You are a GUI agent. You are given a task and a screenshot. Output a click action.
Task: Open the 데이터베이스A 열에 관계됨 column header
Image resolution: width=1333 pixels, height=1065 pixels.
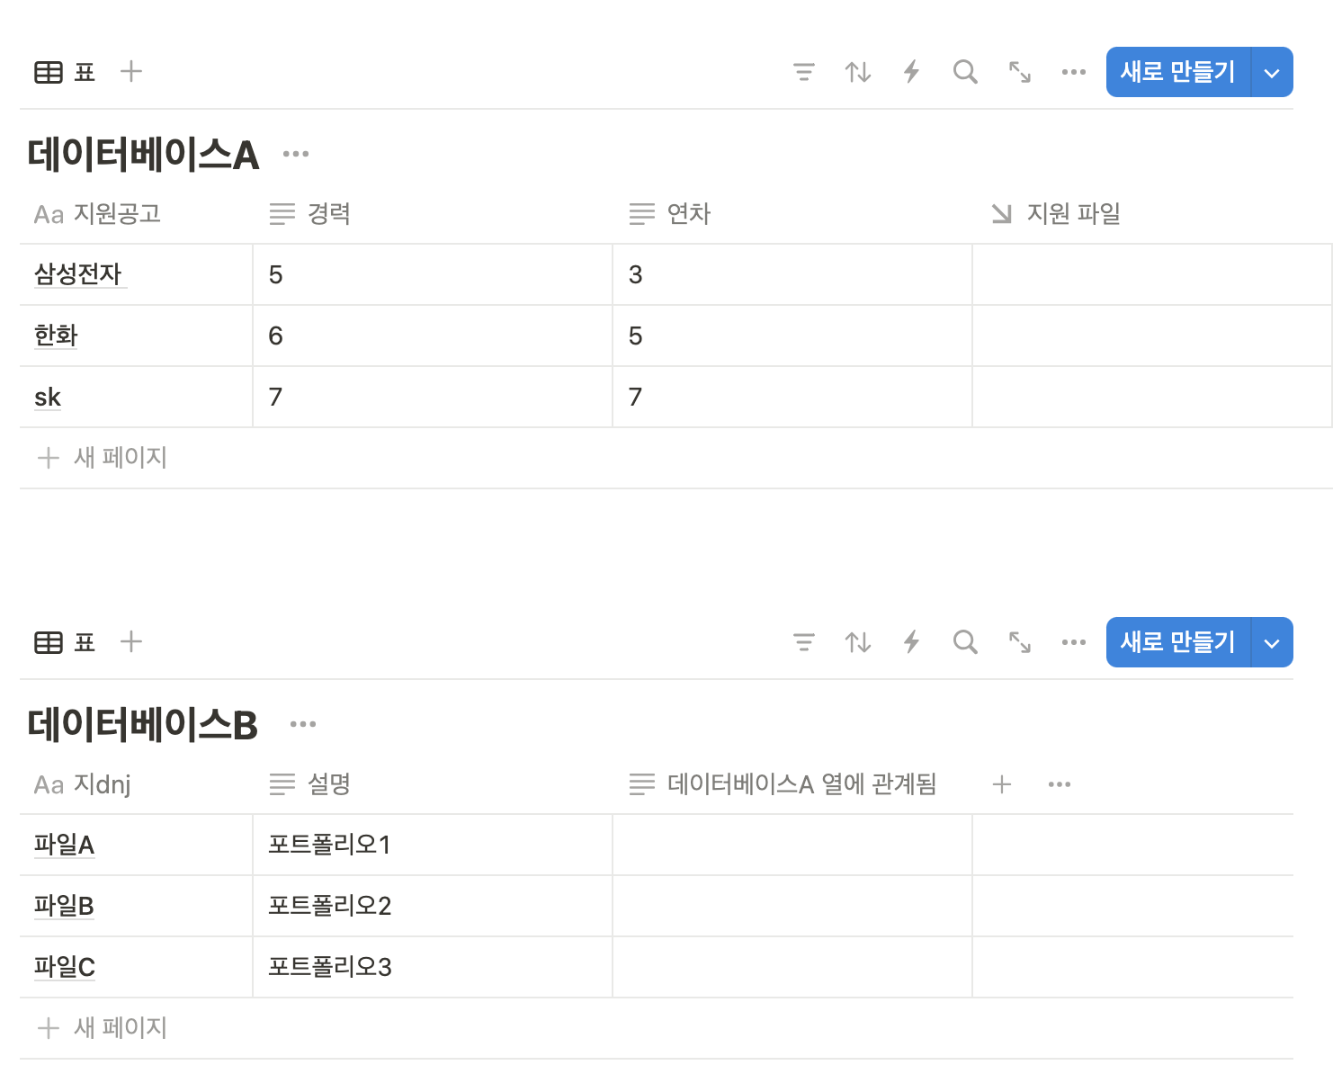801,783
